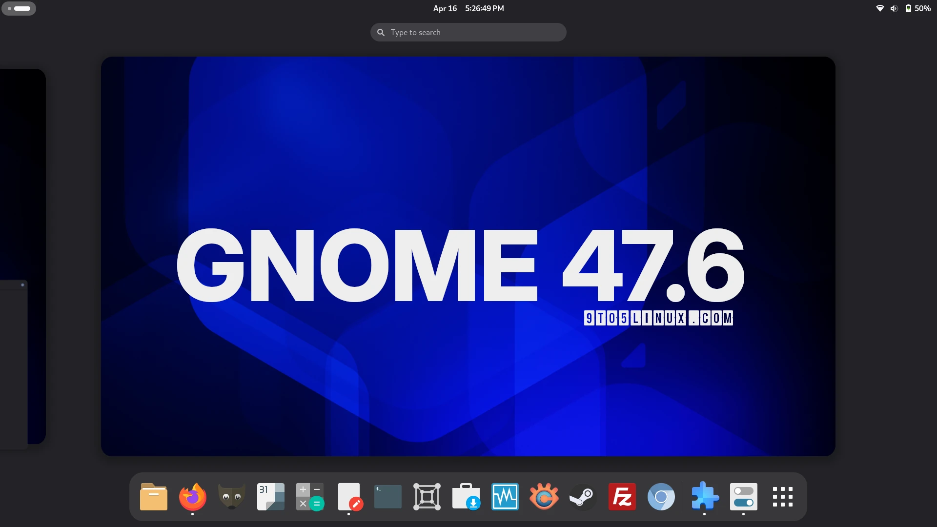Launch Firefox from the dash
The width and height of the screenshot is (937, 527).
coord(193,497)
